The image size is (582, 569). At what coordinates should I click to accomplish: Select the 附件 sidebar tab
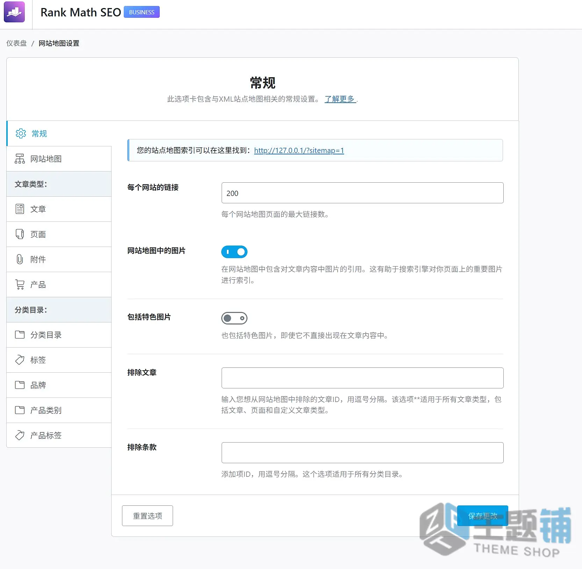click(x=59, y=259)
